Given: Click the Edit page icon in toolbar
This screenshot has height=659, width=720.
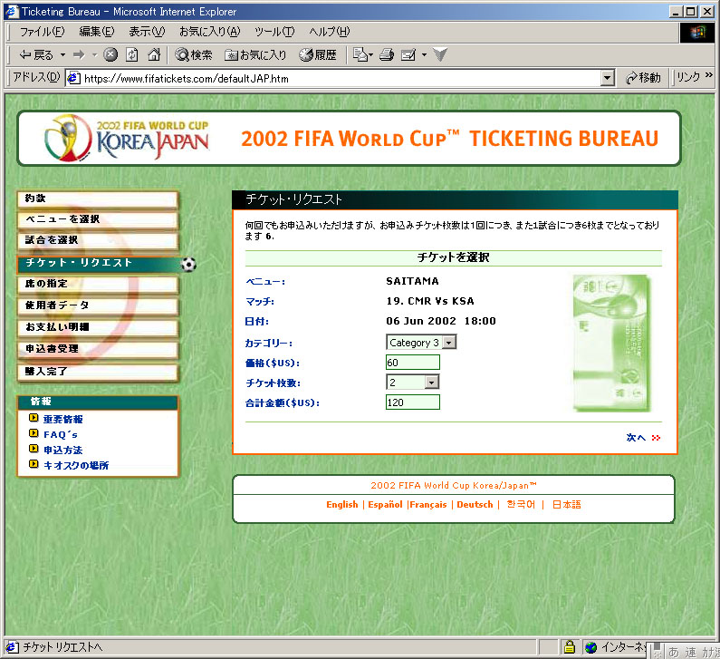Looking at the screenshot, I should click(408, 54).
